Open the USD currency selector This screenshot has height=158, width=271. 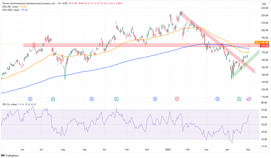[264, 4]
